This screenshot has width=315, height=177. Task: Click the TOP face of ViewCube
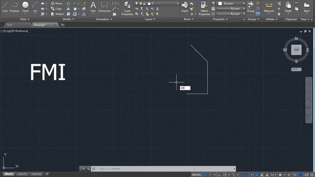pyautogui.click(x=296, y=50)
